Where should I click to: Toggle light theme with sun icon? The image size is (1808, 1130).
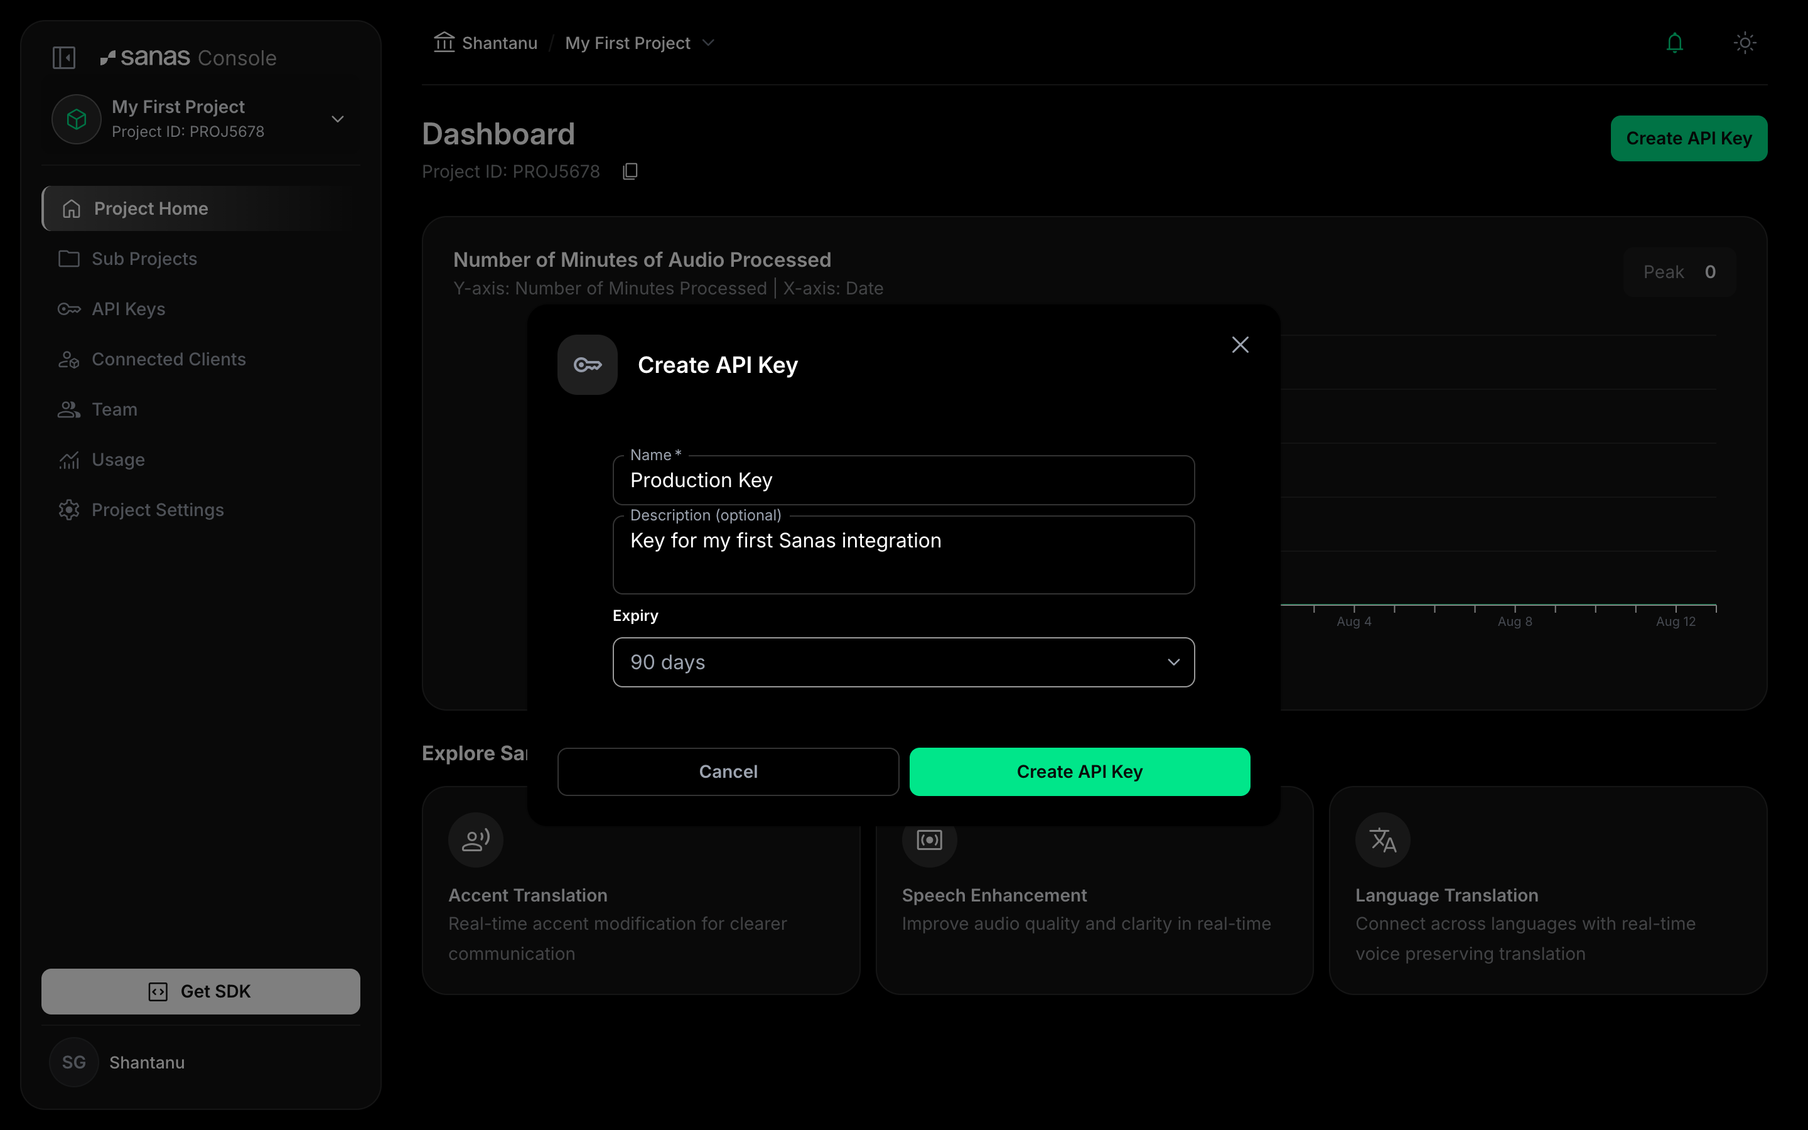[1745, 43]
